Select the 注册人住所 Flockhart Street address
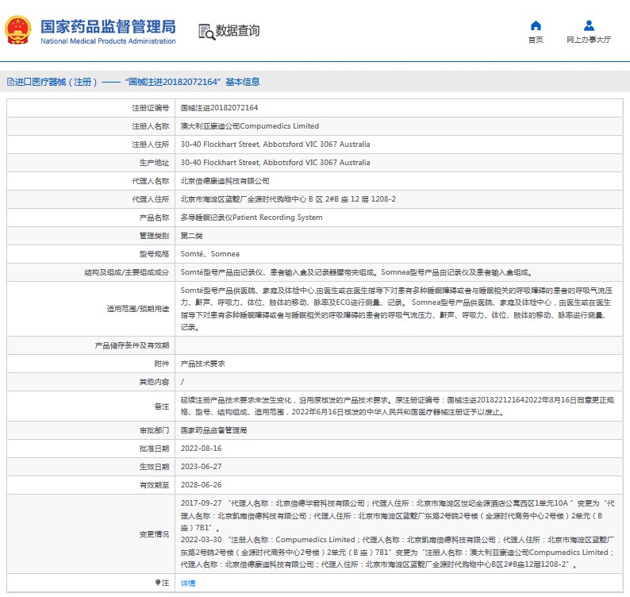 pyautogui.click(x=275, y=144)
